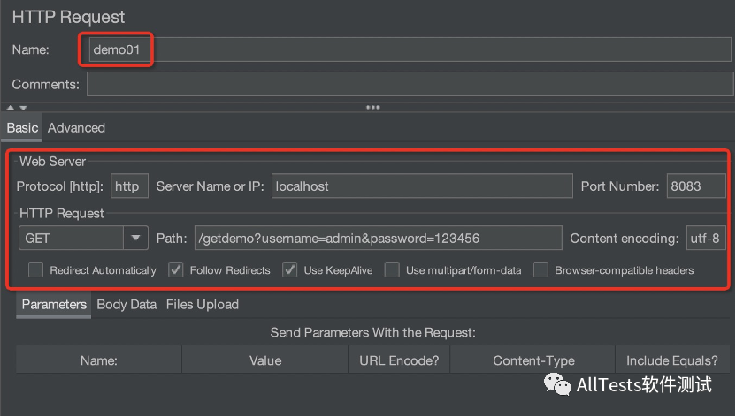Image resolution: width=736 pixels, height=417 pixels.
Task: Click the expand down arrow on divider
Action: (23, 108)
